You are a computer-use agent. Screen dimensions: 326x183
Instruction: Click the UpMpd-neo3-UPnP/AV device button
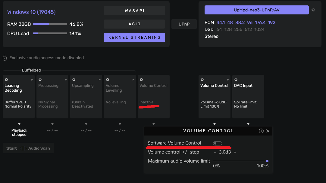(x=256, y=10)
